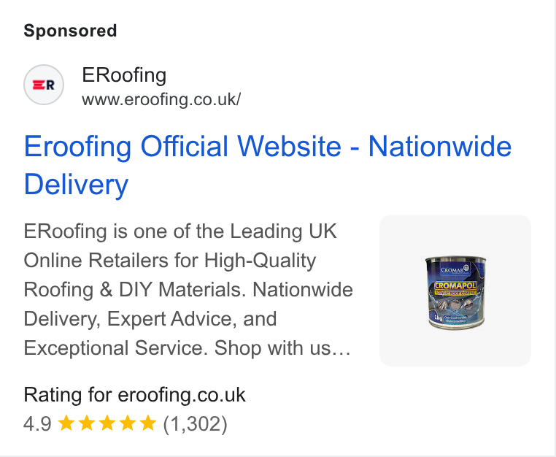Click the 'ERoofing is one of the Leading UK' line

tap(180, 231)
